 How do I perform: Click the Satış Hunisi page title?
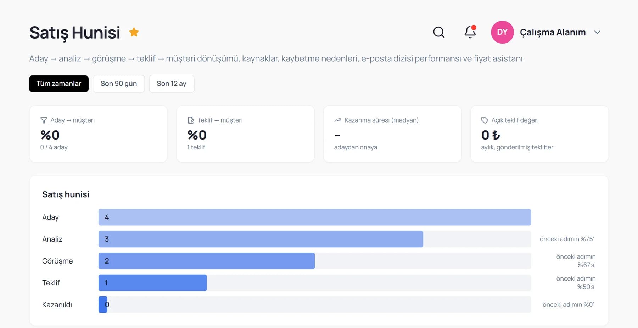pos(75,33)
